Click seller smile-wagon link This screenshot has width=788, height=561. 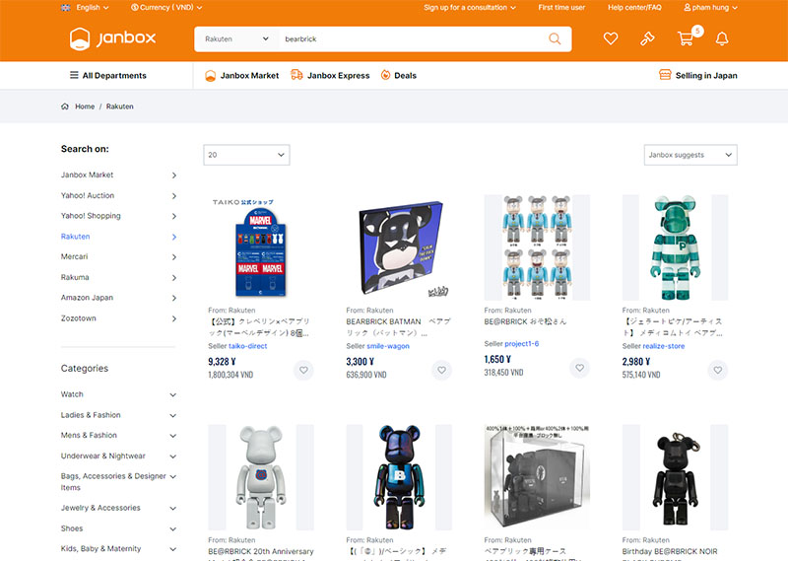click(388, 346)
